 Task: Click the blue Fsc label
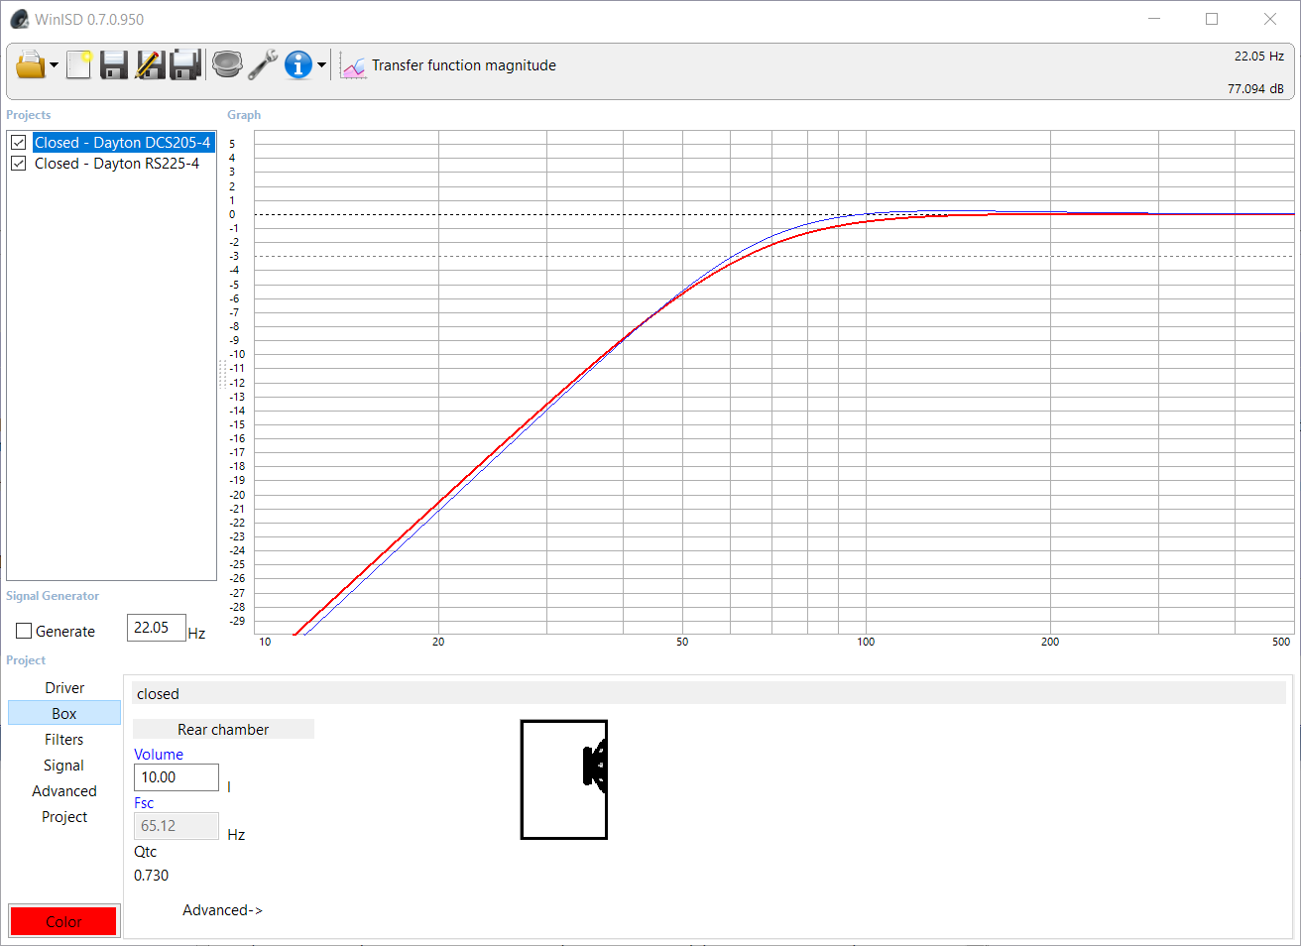(x=144, y=803)
